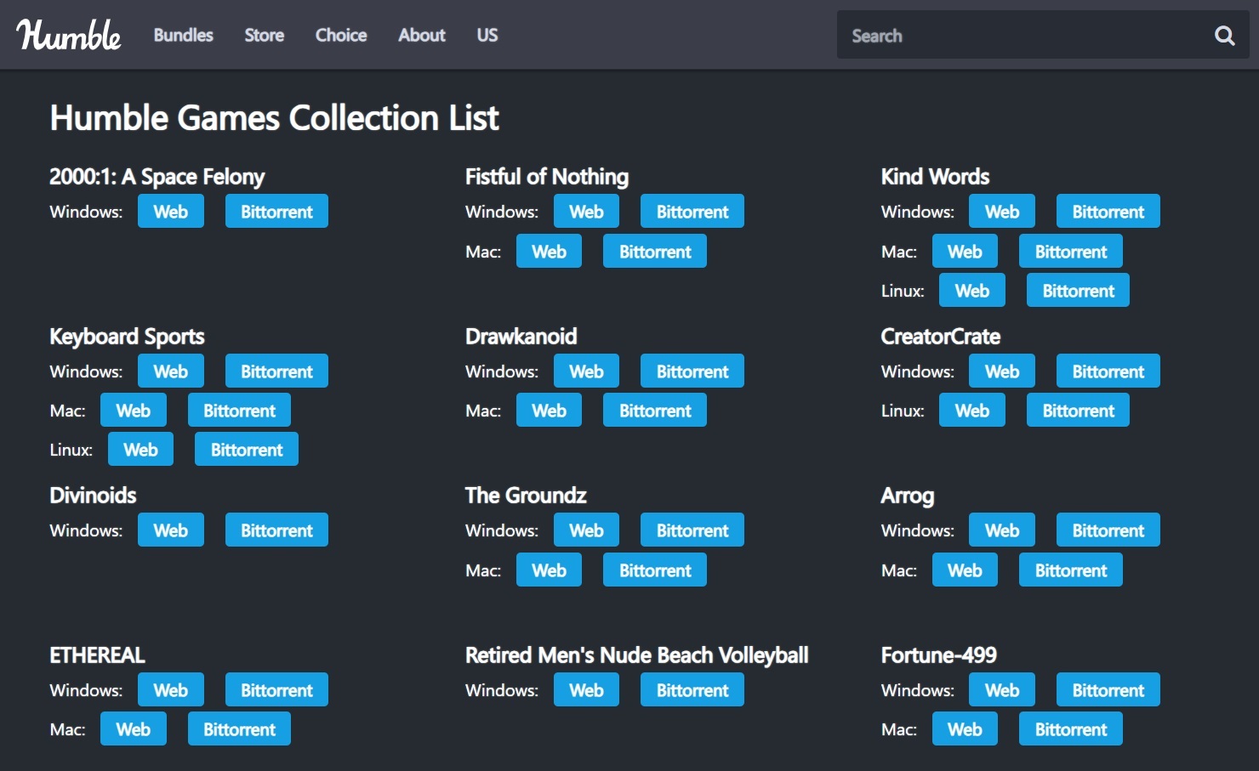Image resolution: width=1259 pixels, height=771 pixels.
Task: Download Keyboard Sports Windows via Web
Action: tap(171, 371)
